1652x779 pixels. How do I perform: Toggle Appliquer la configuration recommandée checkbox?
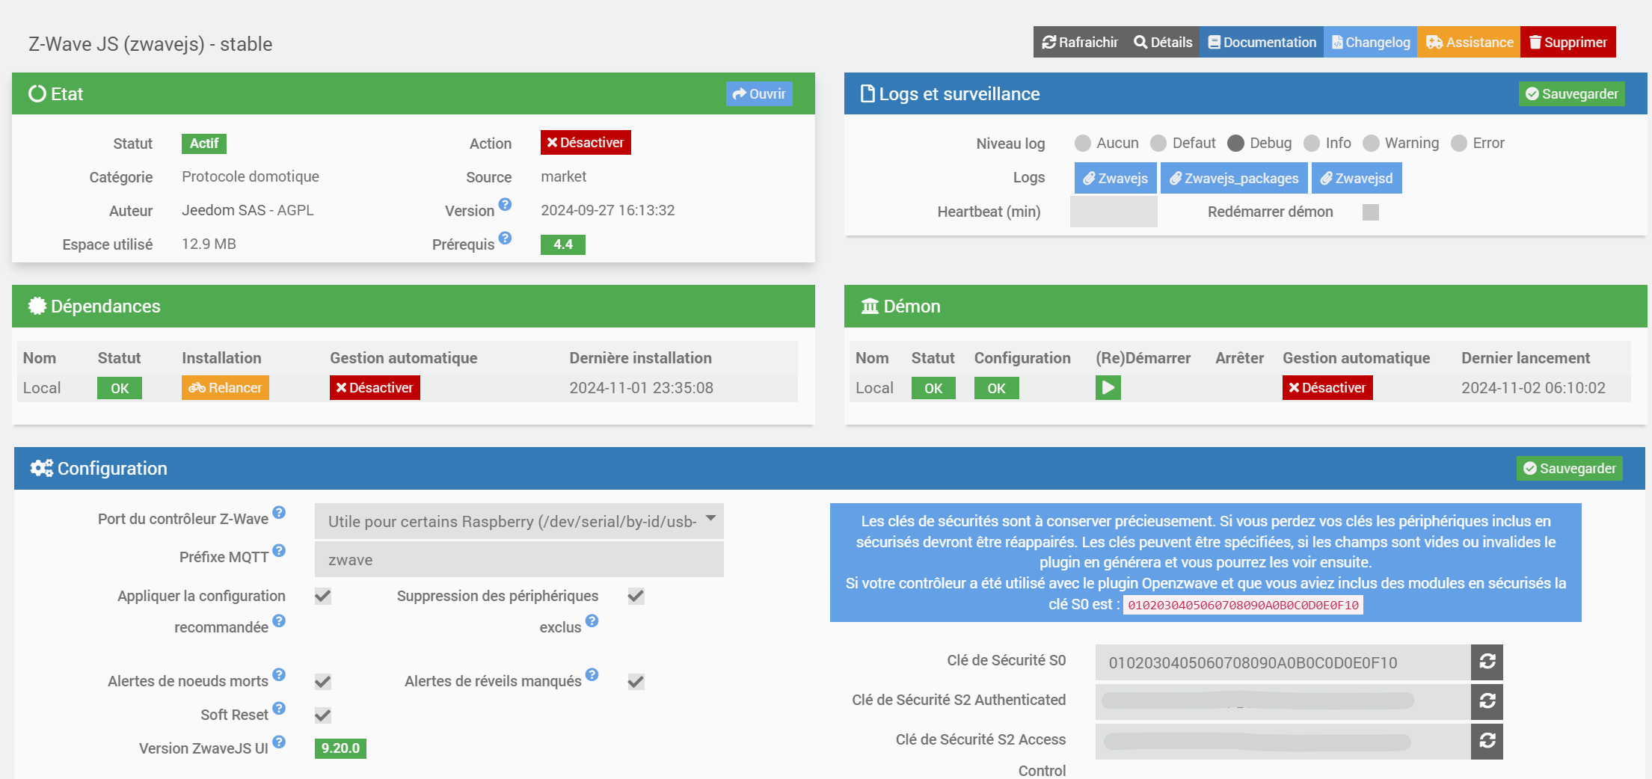[323, 596]
